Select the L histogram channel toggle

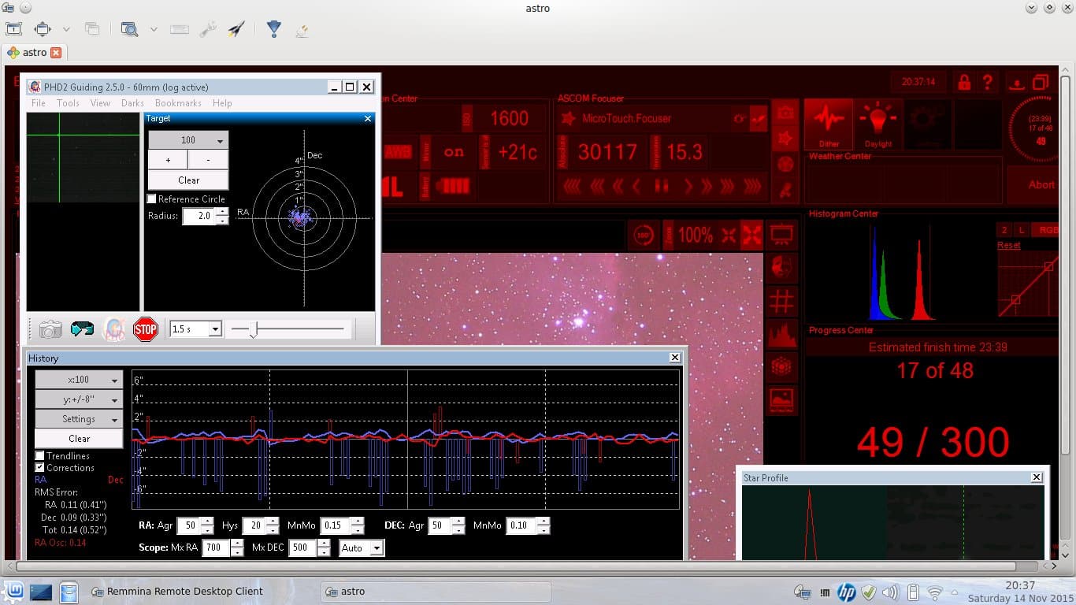[x=1022, y=230]
